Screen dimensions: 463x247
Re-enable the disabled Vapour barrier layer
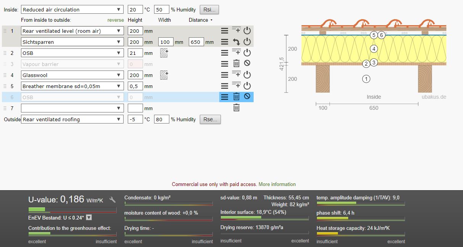[247, 64]
